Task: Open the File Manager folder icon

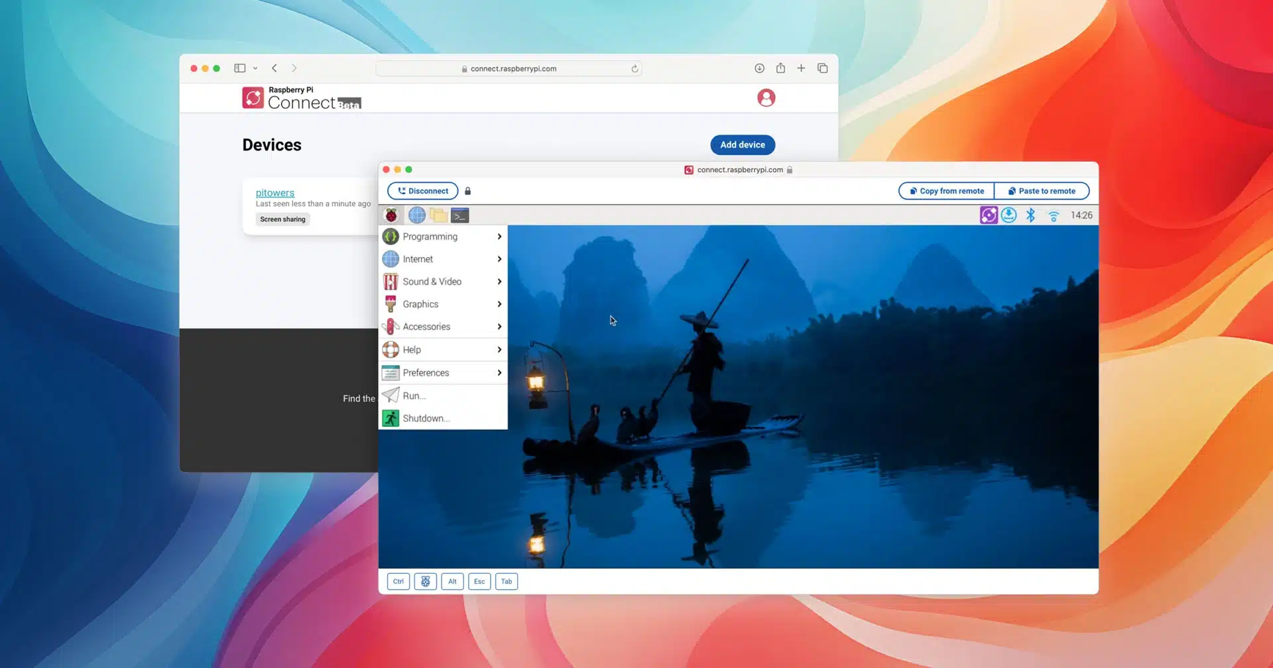Action: (438, 215)
